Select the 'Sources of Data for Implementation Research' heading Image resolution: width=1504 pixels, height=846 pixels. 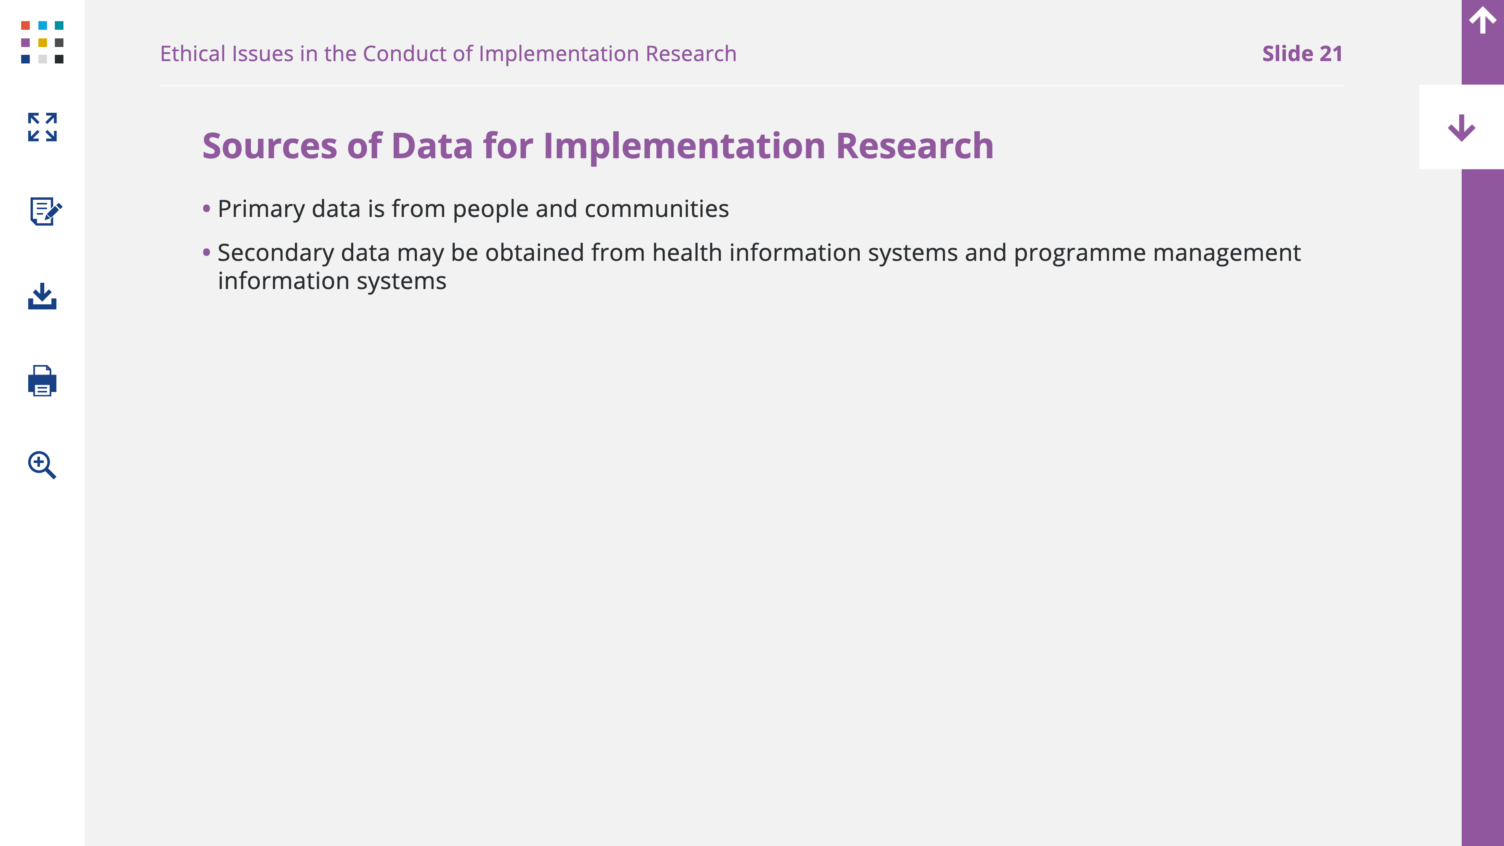pyautogui.click(x=598, y=145)
